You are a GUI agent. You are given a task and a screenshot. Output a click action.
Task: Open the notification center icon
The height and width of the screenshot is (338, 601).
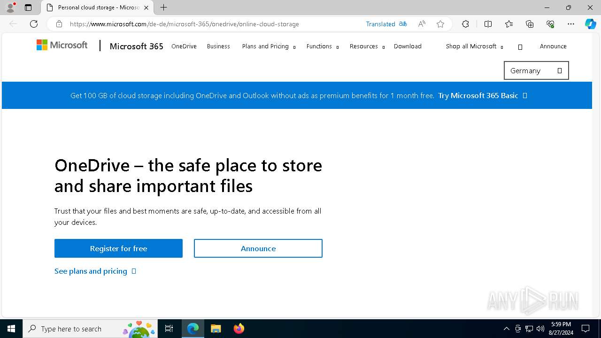coord(586,329)
